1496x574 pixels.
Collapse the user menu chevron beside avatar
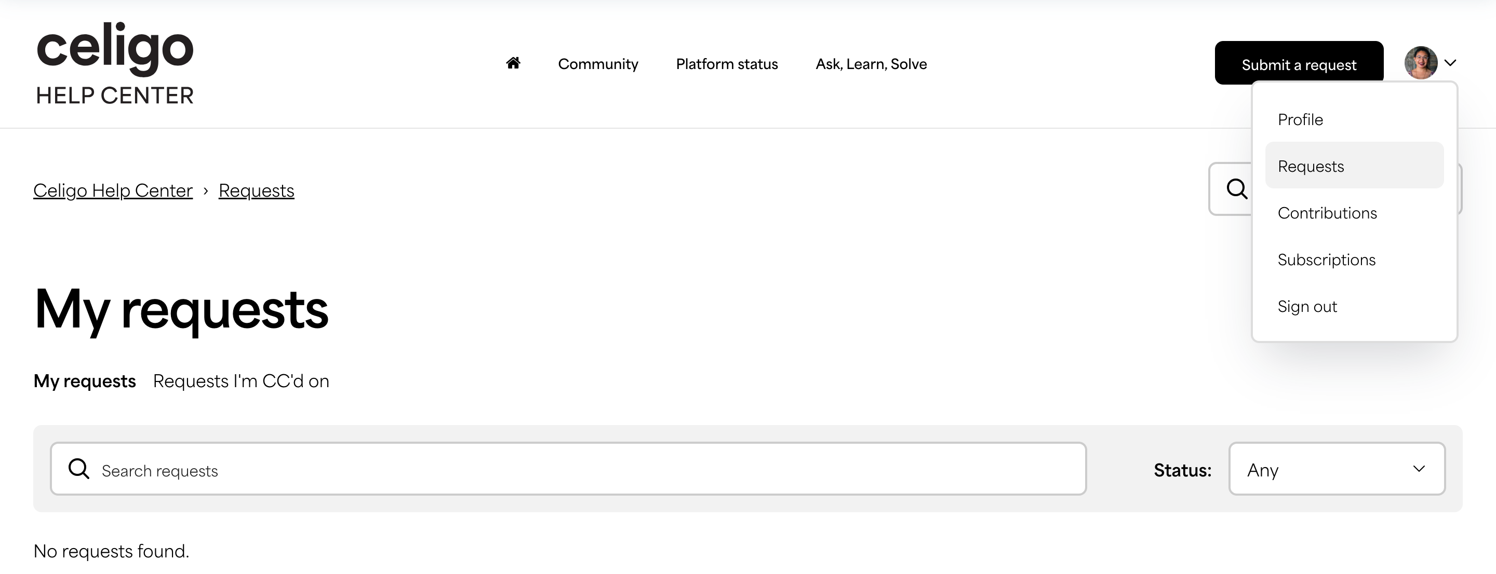1450,63
